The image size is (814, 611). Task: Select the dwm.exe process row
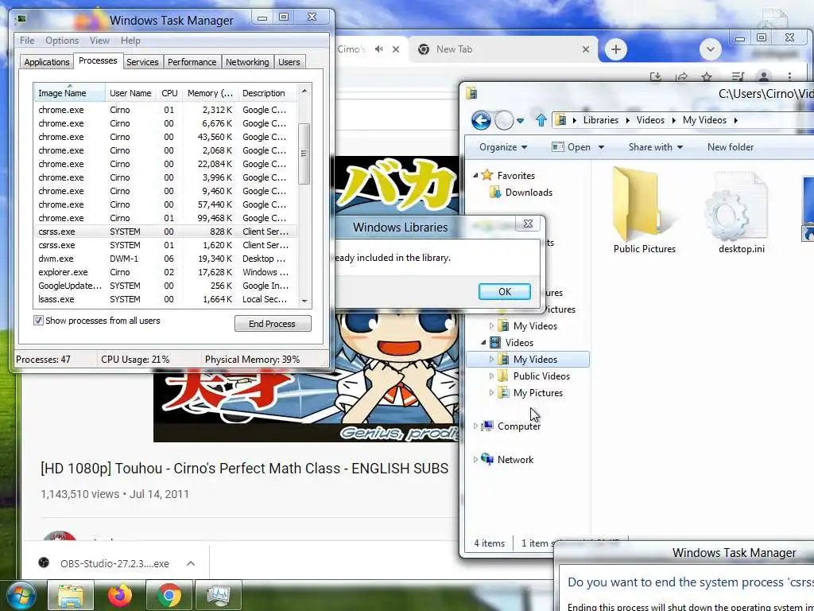click(165, 259)
